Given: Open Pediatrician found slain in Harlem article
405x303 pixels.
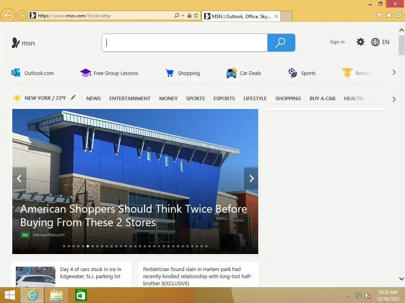Looking at the screenshot, I should tap(197, 276).
